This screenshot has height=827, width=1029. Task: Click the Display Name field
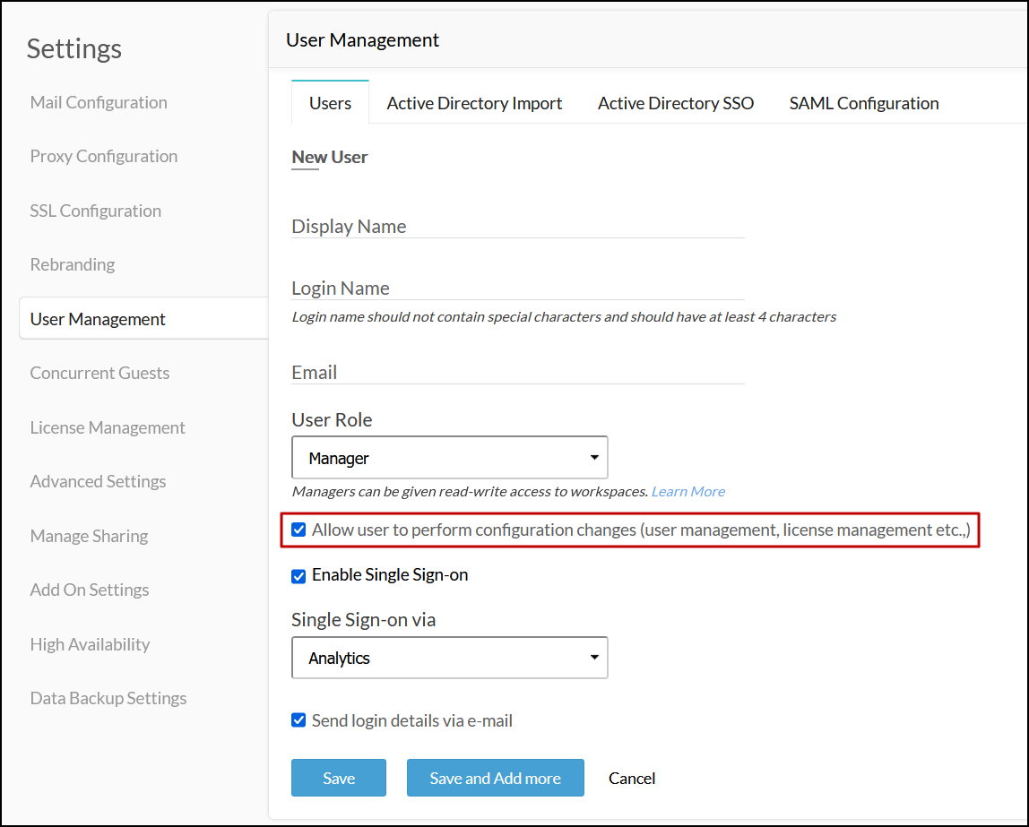pyautogui.click(x=518, y=227)
